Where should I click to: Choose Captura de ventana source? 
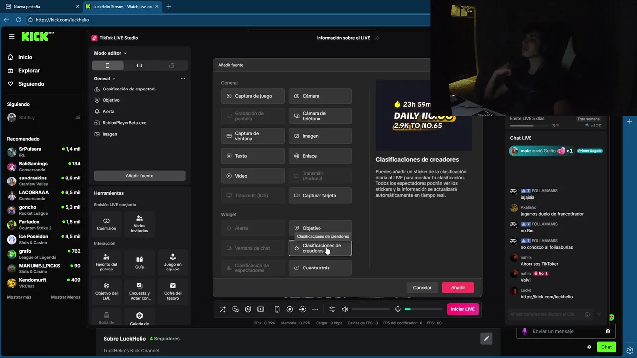253,136
